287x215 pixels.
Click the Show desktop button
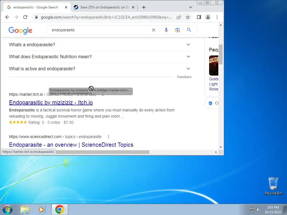coord(285,209)
